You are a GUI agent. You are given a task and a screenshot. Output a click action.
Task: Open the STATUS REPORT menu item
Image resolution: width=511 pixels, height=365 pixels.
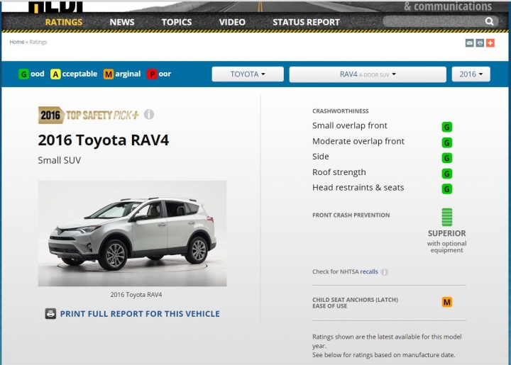click(306, 22)
